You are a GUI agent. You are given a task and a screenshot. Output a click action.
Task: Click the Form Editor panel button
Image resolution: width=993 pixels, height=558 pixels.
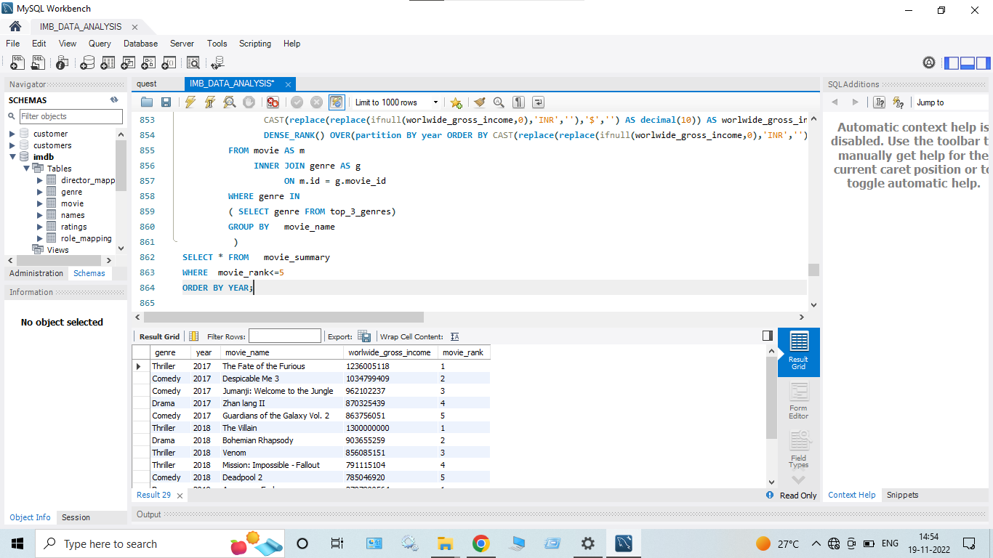[x=798, y=397]
